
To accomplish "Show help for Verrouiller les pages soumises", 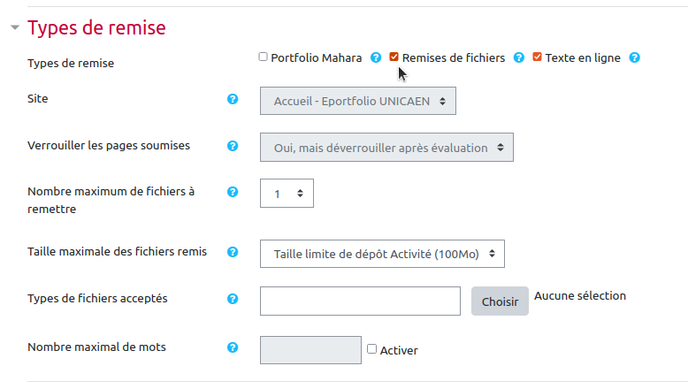I will [x=233, y=146].
